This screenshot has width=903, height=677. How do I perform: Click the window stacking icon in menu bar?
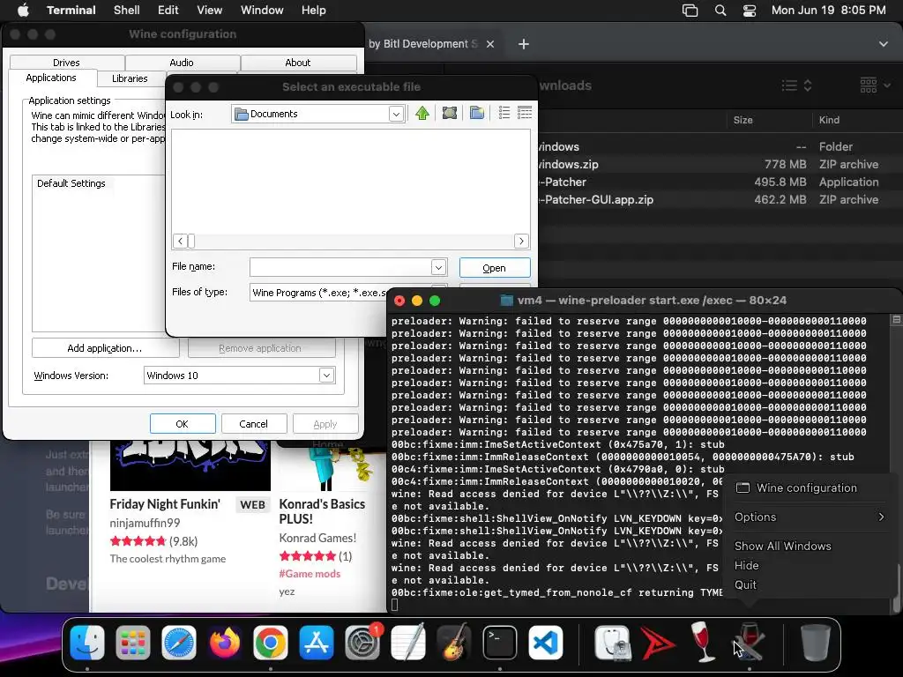pyautogui.click(x=690, y=11)
